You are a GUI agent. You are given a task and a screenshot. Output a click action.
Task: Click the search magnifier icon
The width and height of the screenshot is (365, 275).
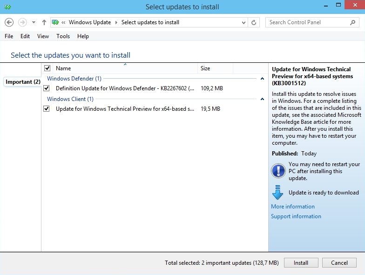point(353,22)
